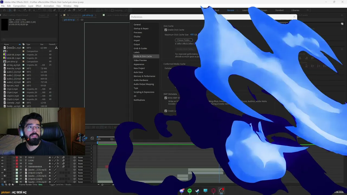The image size is (347, 195).
Task: Mute audio on layer 36
Action: [5, 170]
